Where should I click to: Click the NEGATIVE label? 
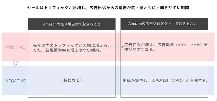(16, 81)
